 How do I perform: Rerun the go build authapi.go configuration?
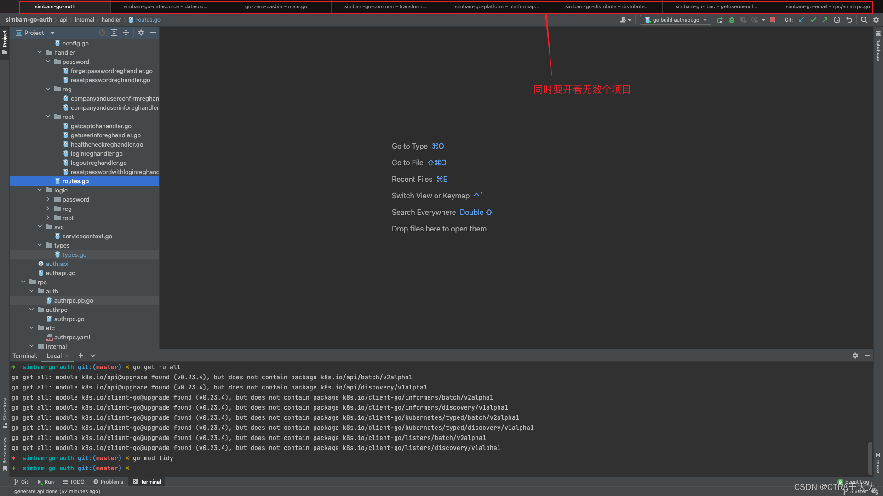pyautogui.click(x=720, y=20)
